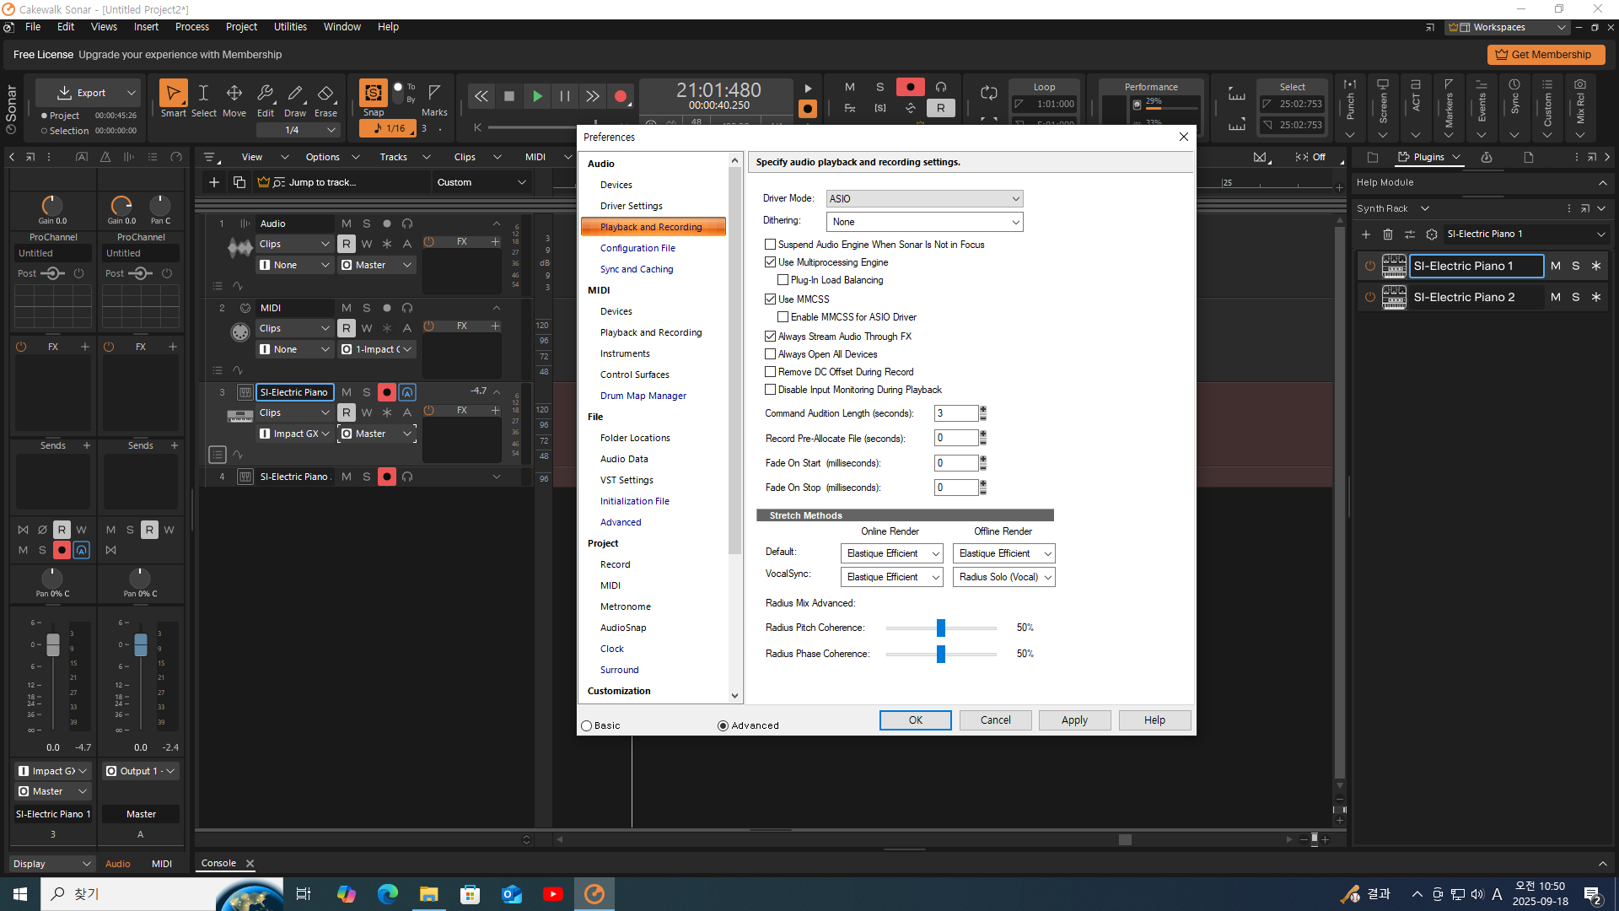This screenshot has height=911, width=1619.
Task: Open the Utilities menu
Action: (290, 27)
